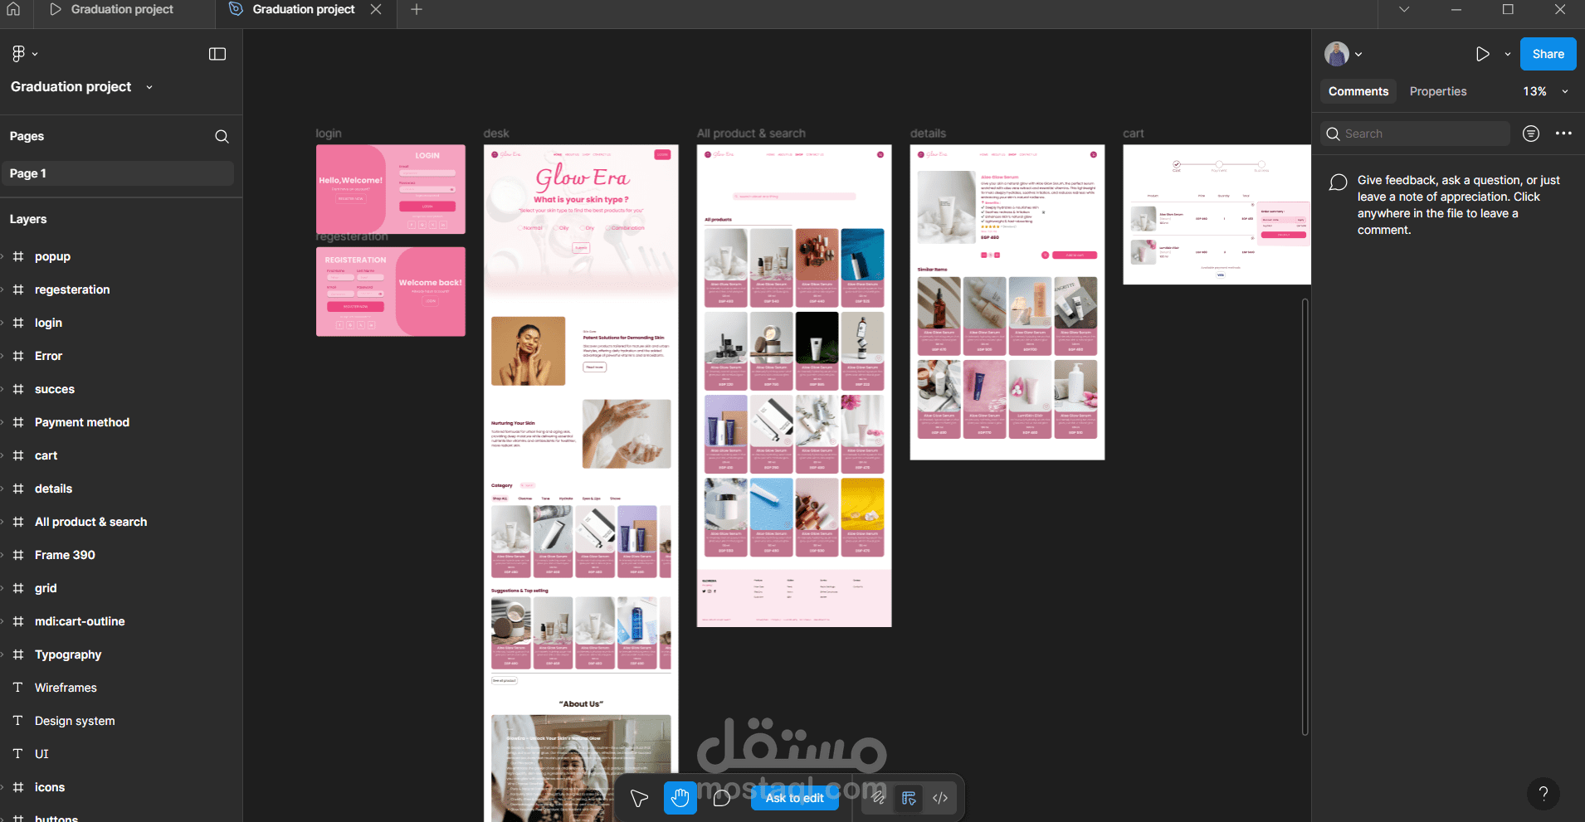Open the tab list chevron in title bar
1585x822 pixels.
(x=1404, y=9)
